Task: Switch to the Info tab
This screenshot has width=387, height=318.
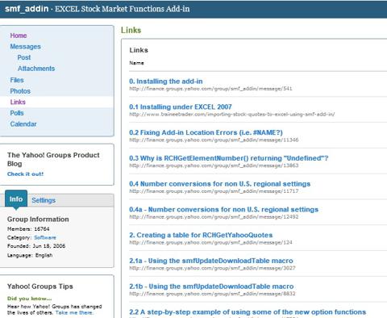Action: [16, 199]
